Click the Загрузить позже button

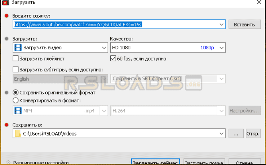pyautogui.click(x=204, y=162)
